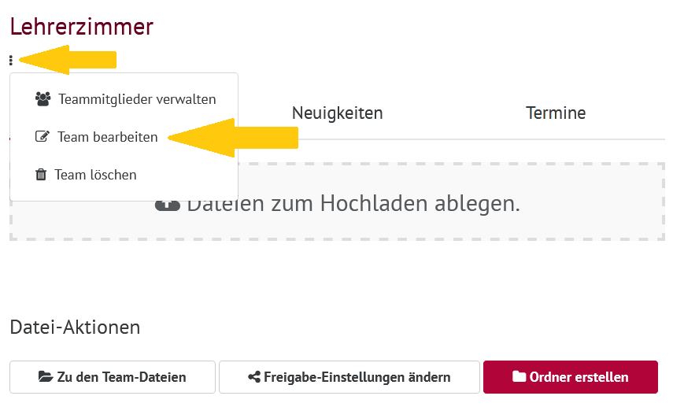Click the file upload drop zone

click(x=338, y=202)
